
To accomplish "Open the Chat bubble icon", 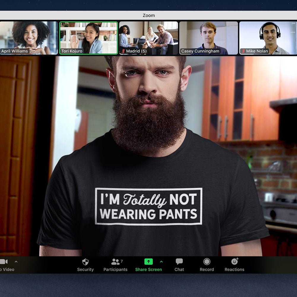I will (179, 262).
